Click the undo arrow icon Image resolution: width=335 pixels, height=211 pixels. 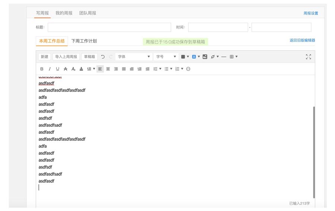pos(103,57)
